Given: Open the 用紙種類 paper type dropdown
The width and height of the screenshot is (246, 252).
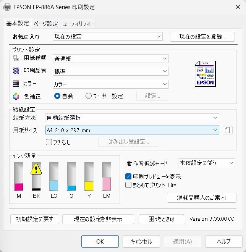Looking at the screenshot, I should point(111,58).
